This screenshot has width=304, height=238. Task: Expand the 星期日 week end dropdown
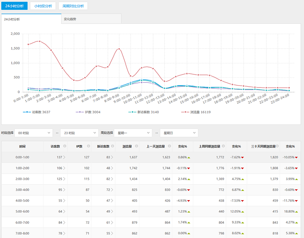click(x=179, y=133)
